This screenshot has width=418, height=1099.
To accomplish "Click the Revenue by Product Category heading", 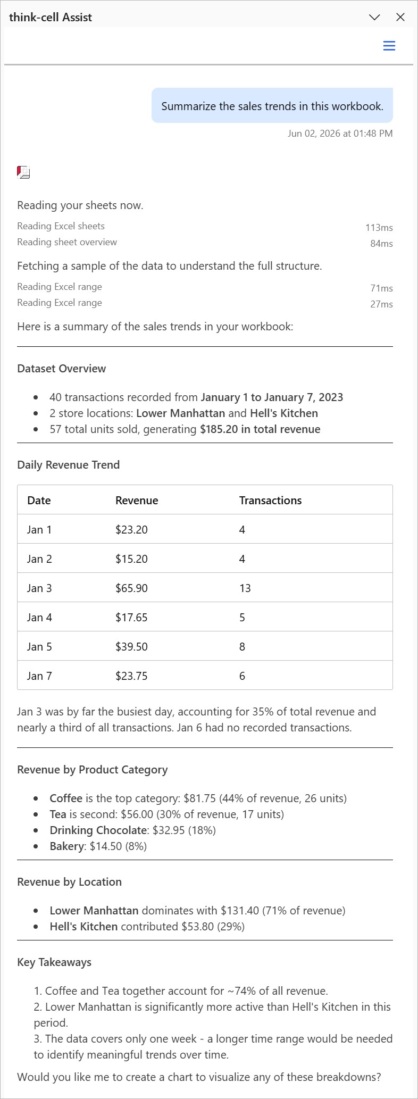I will click(x=93, y=770).
